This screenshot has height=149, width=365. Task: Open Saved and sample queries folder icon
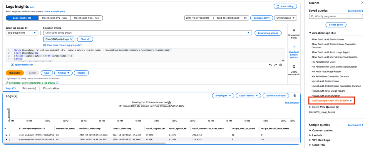tap(294, 47)
